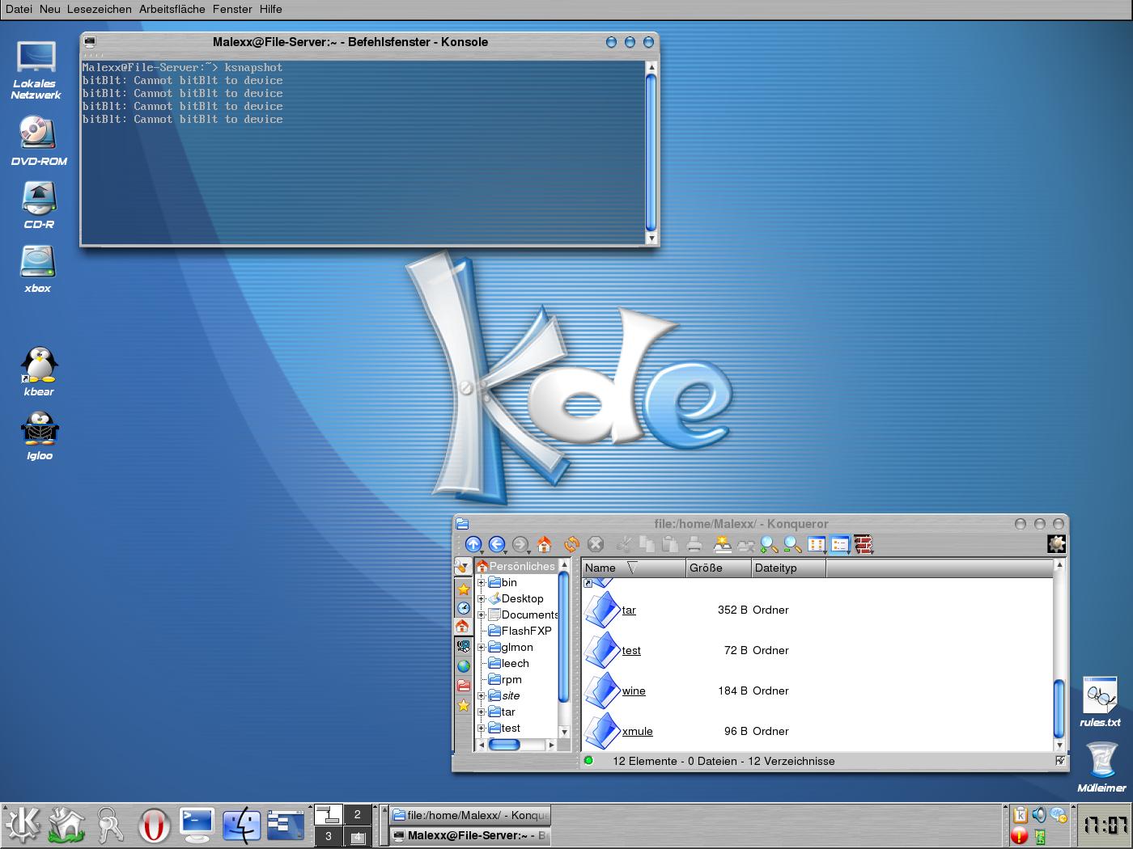Expand the site folder in sidebar tree
The image size is (1133, 849).
[x=481, y=695]
